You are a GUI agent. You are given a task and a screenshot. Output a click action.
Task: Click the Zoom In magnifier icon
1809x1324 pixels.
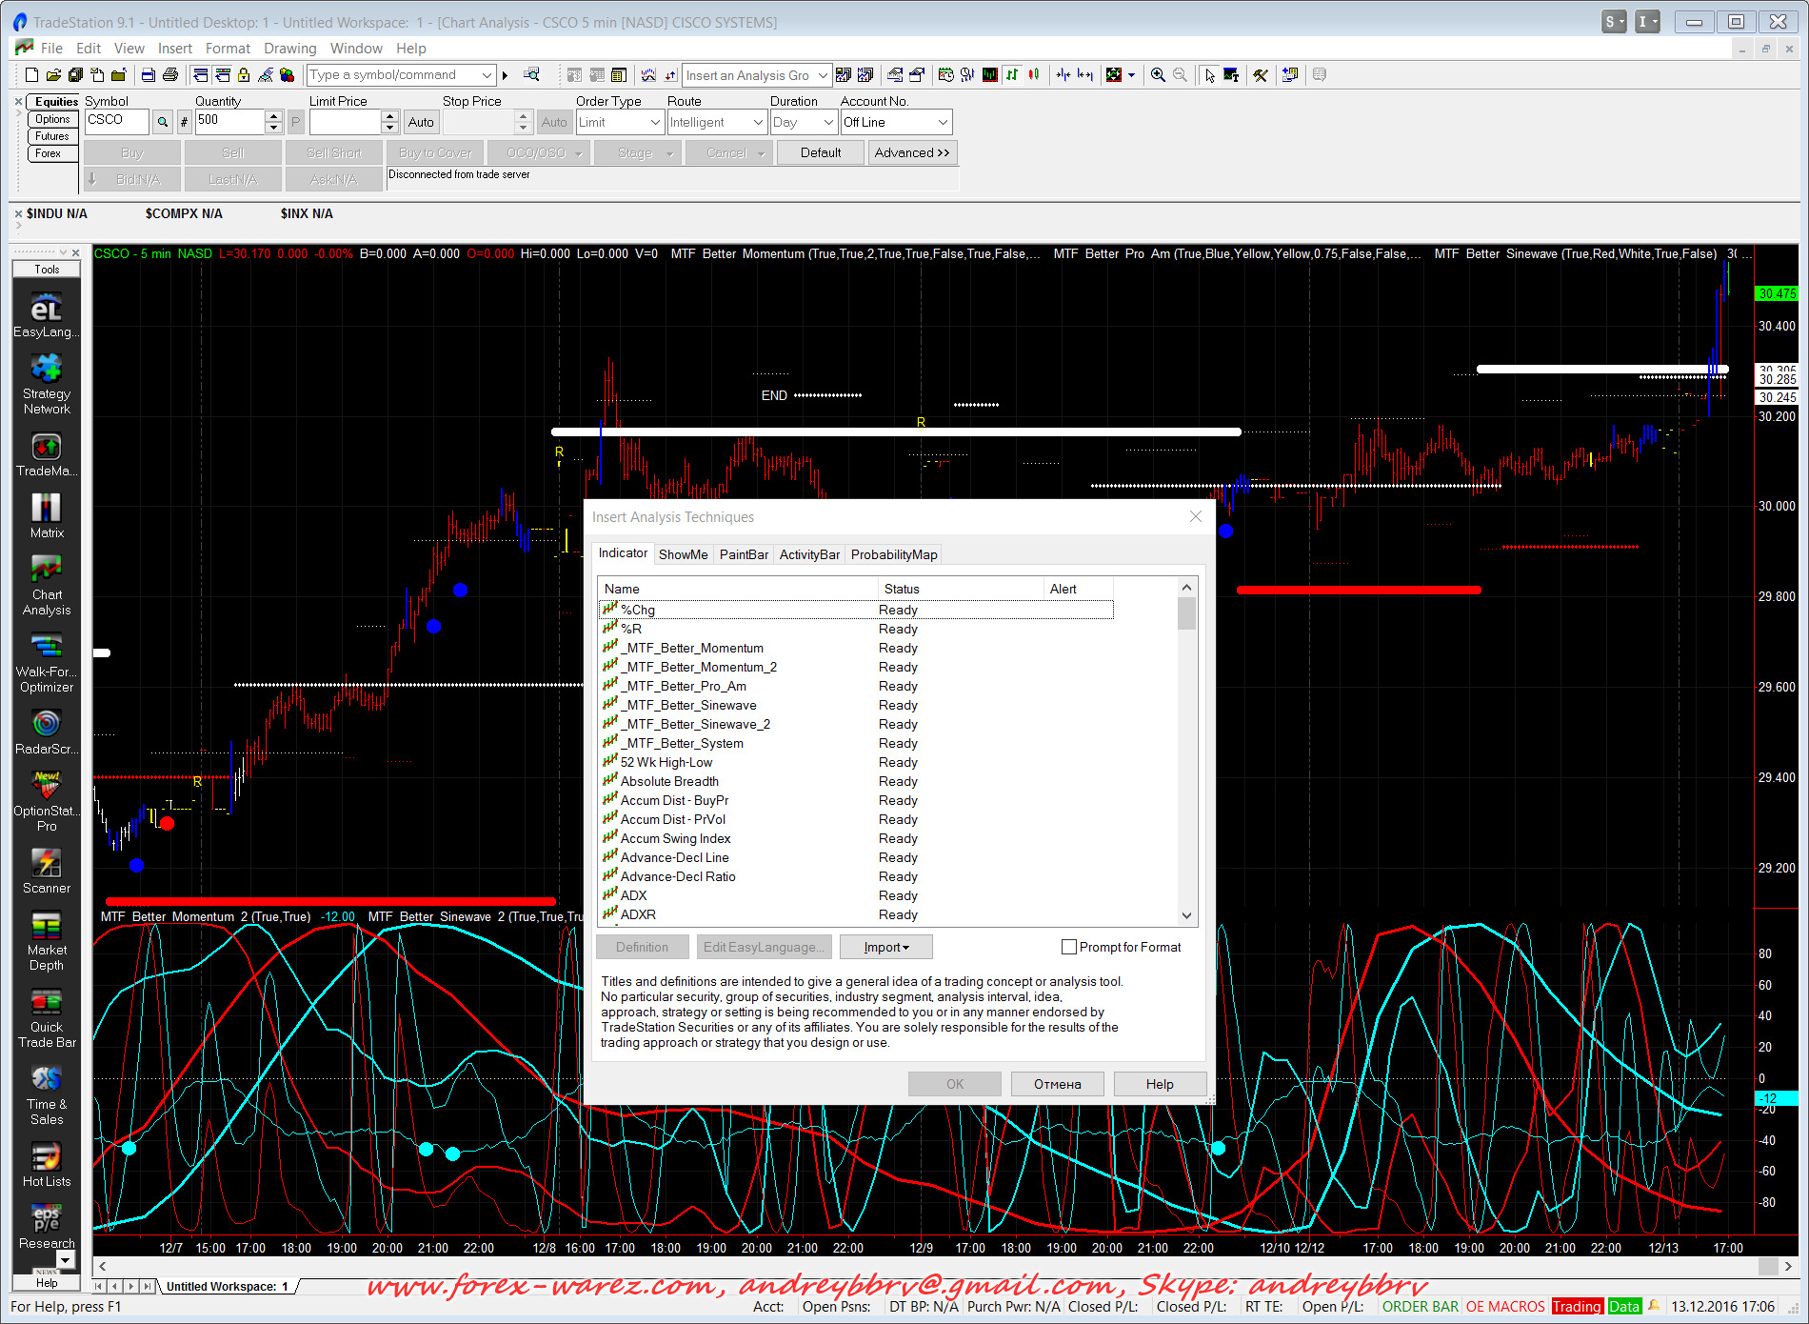tap(1158, 75)
